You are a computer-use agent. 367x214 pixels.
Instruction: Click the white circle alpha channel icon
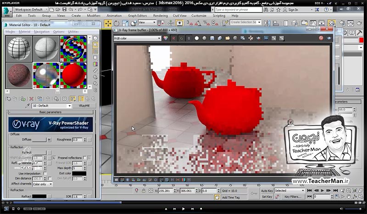pyautogui.click(x=197, y=38)
